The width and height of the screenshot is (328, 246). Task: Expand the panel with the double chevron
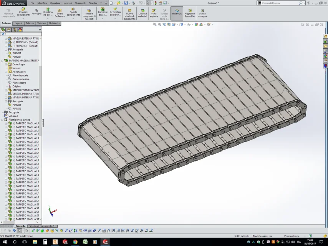[40, 30]
